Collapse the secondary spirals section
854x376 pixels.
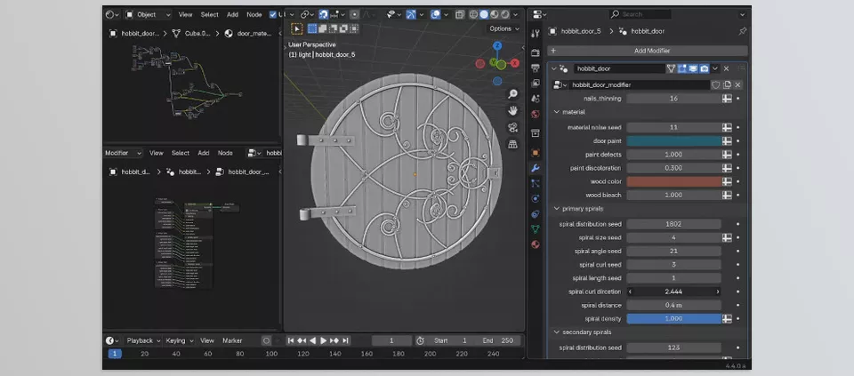tap(557, 332)
